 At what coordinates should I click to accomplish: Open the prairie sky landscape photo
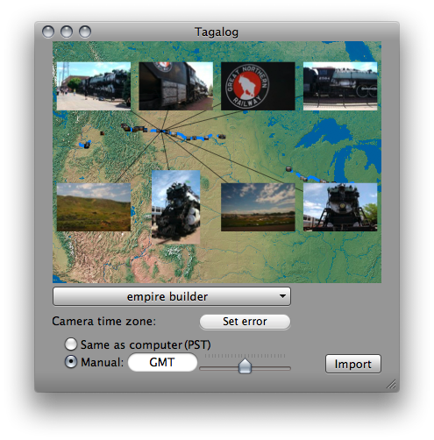tap(258, 207)
